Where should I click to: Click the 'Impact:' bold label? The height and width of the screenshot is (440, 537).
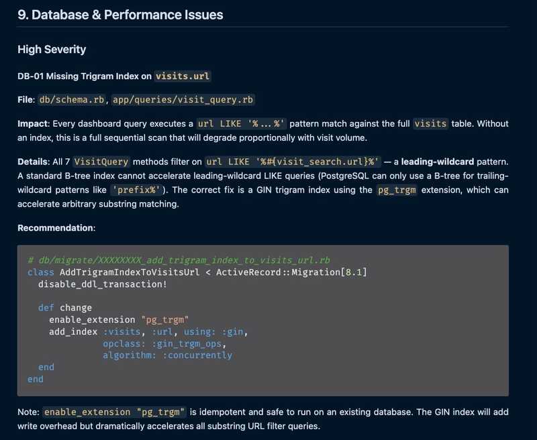coord(34,123)
